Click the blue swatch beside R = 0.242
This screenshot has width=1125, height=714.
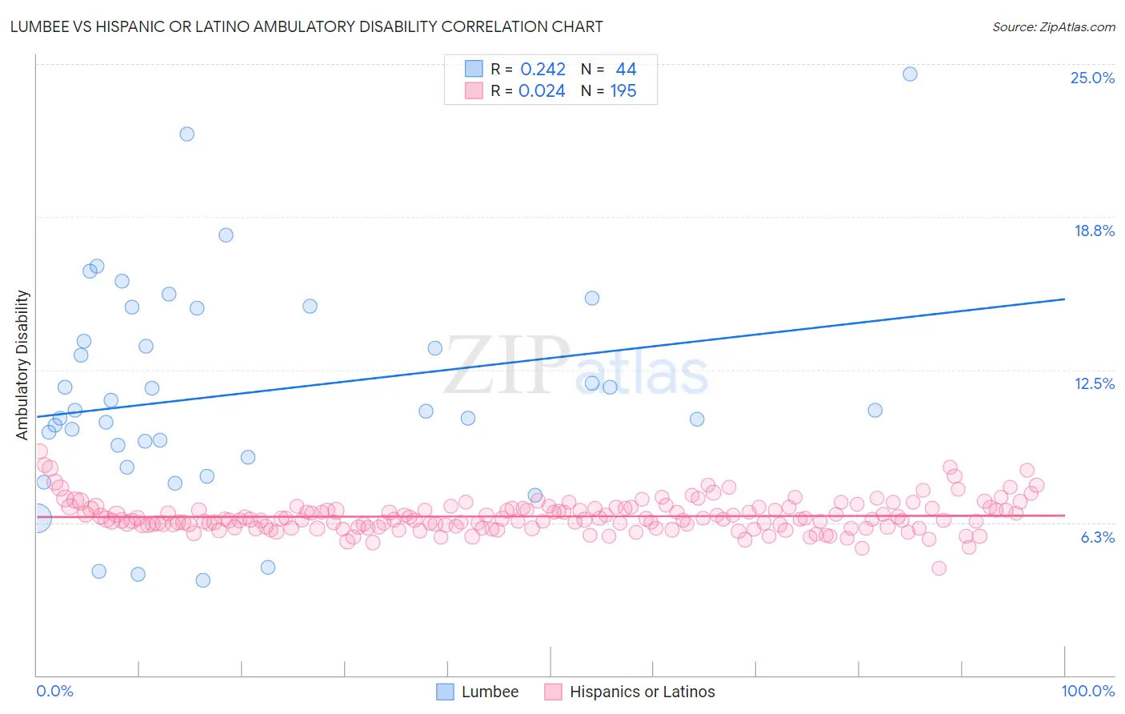474,69
